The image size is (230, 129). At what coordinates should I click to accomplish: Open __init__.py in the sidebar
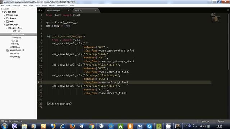coord(16,31)
